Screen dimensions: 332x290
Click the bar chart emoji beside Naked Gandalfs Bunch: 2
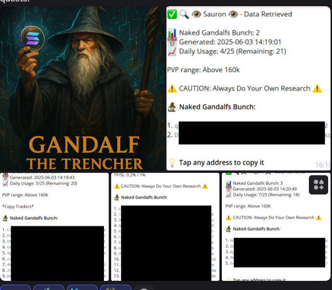pos(172,33)
